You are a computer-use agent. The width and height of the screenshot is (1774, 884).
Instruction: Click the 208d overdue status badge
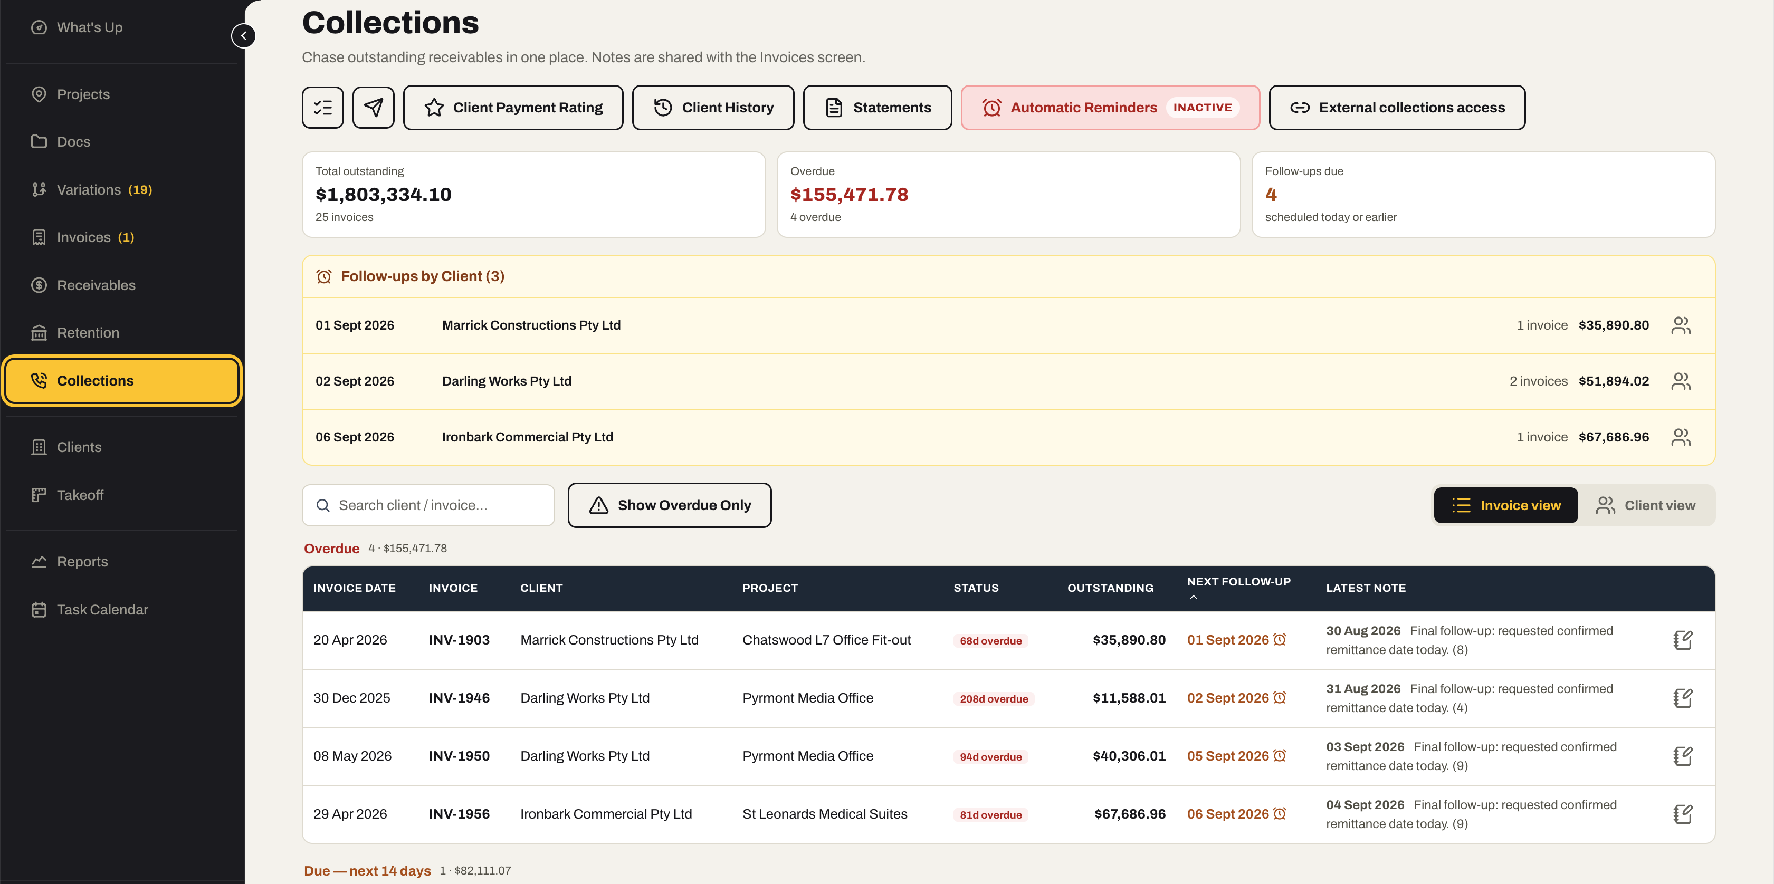(994, 698)
